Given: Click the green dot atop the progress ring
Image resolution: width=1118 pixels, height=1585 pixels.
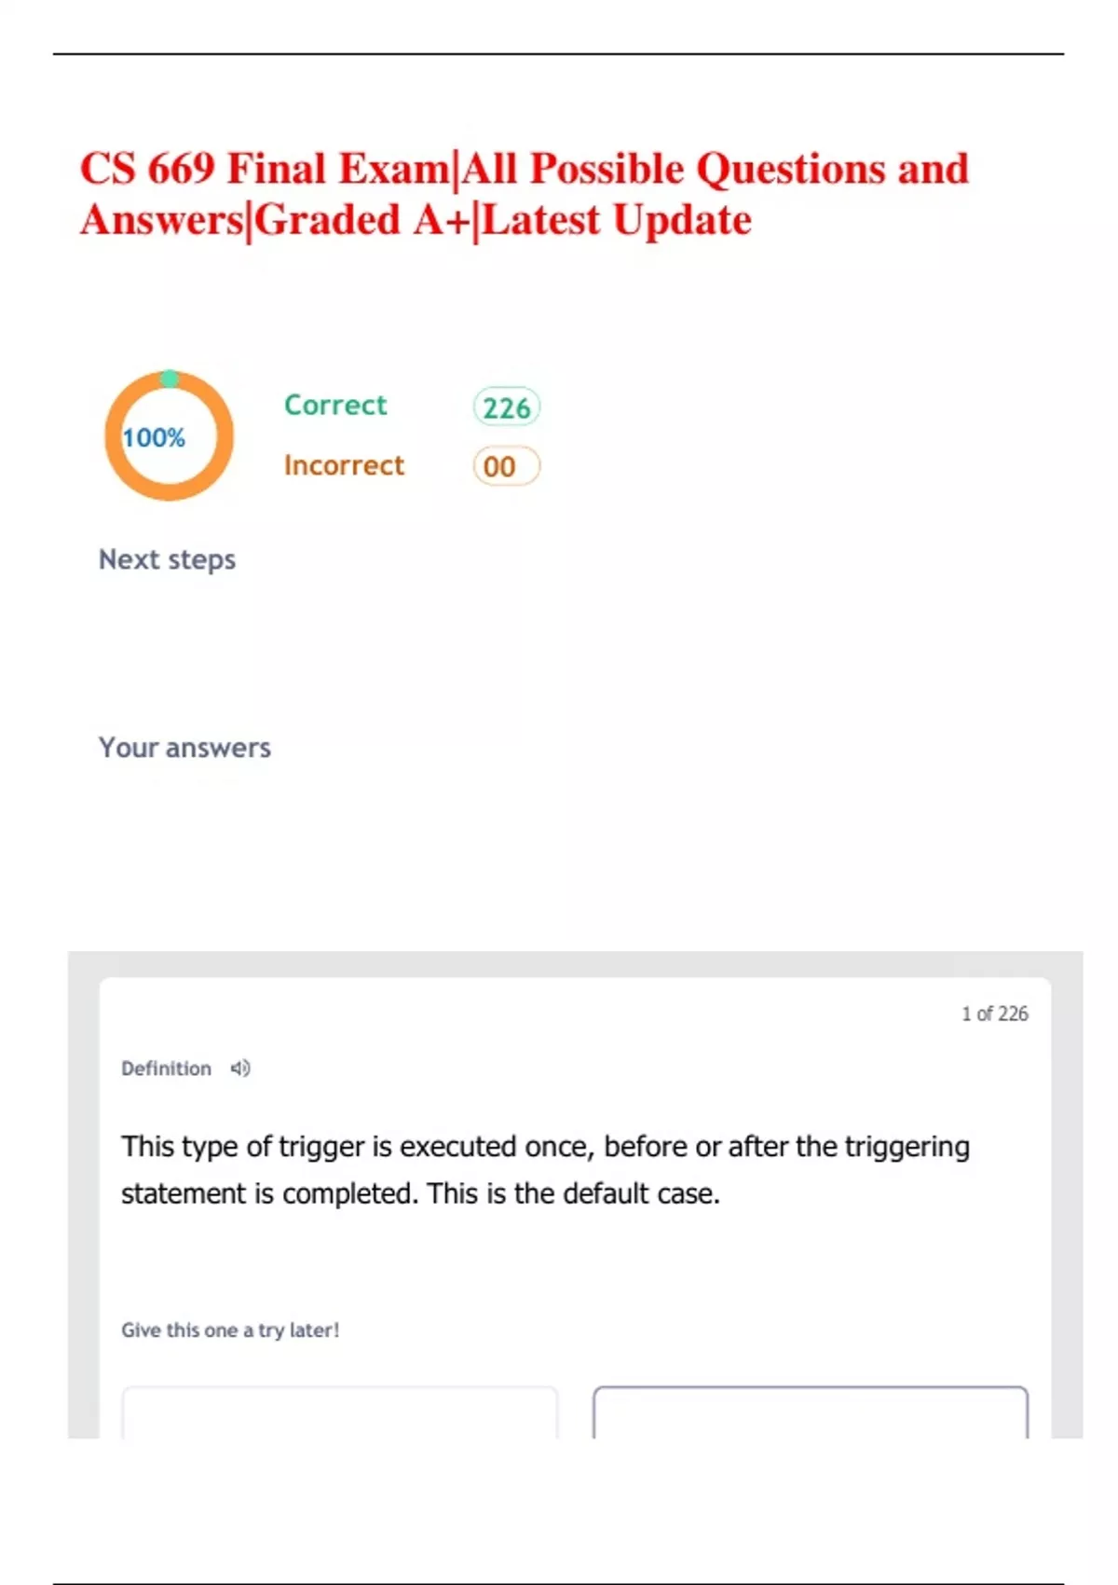Looking at the screenshot, I should click(x=169, y=378).
